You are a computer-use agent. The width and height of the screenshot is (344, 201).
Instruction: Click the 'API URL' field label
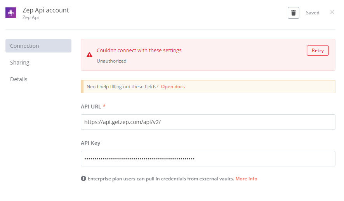[x=91, y=107]
